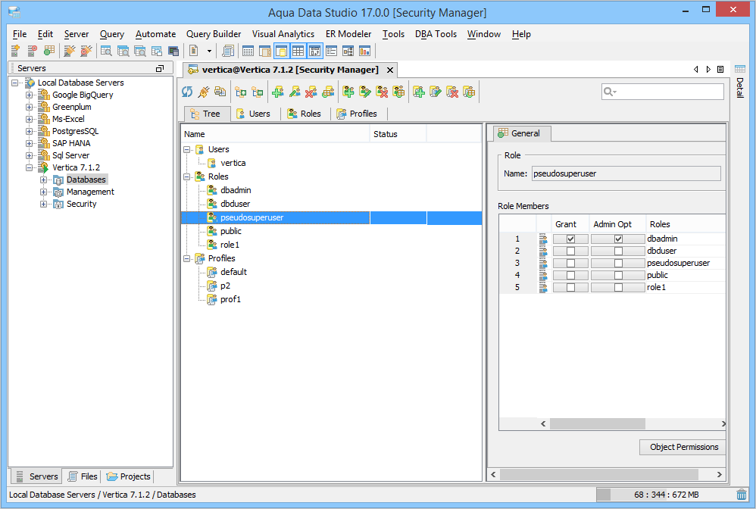Uncheck Admin Opt for dbadmin role
This screenshot has width=756, height=509.
point(618,239)
